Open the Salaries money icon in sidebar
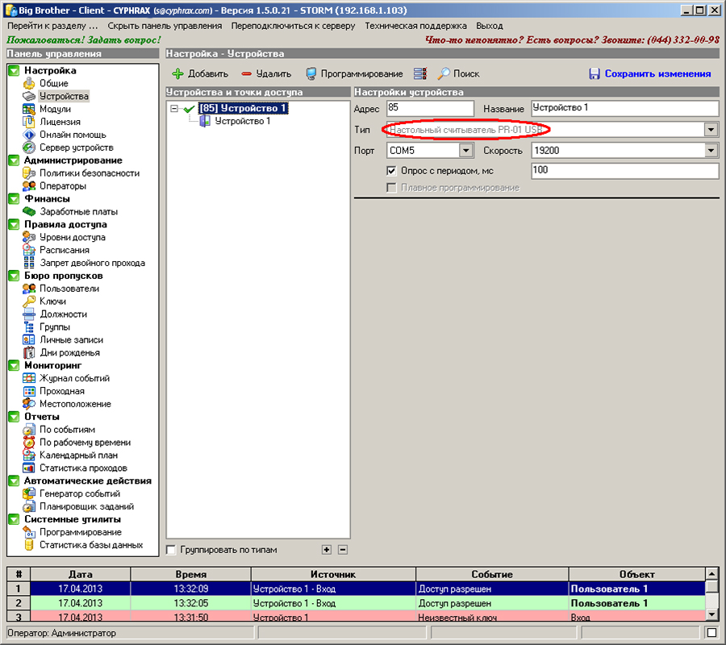This screenshot has height=645, width=726. (x=29, y=211)
